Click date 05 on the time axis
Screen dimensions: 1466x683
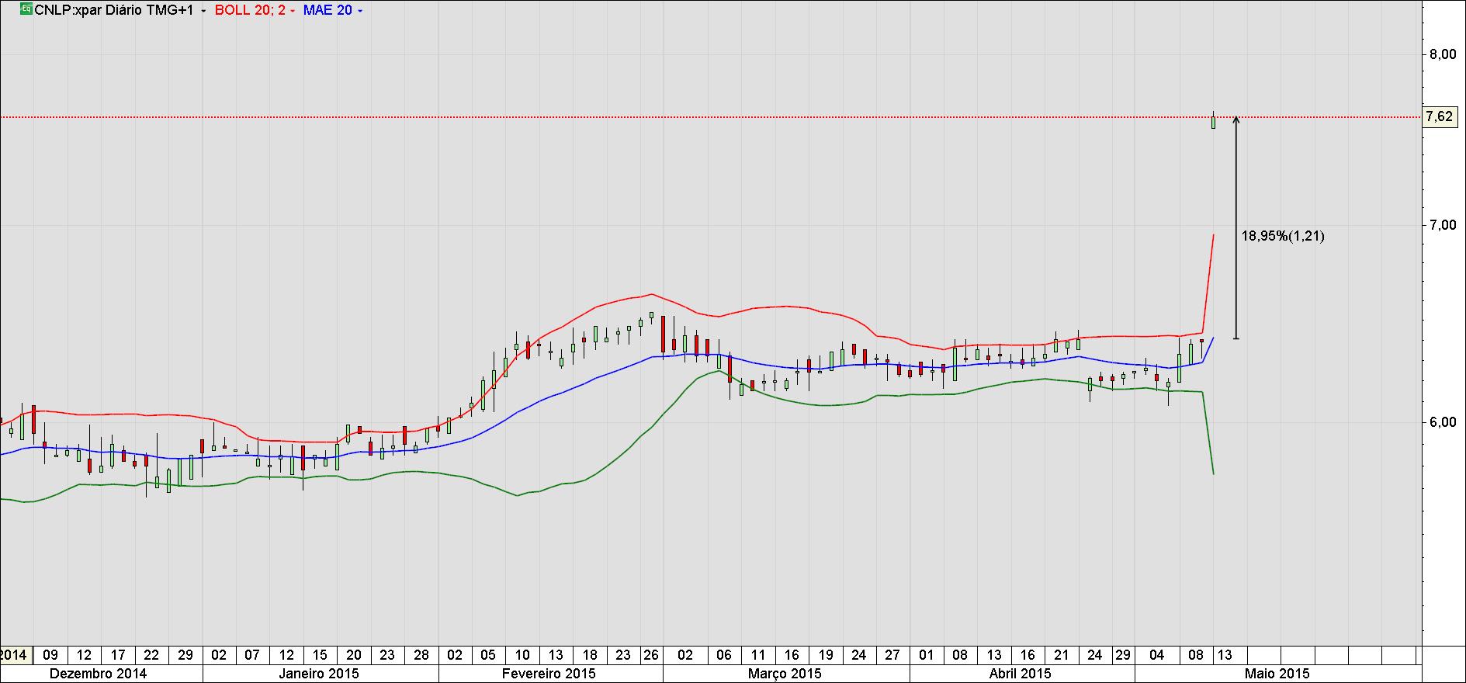pyautogui.click(x=488, y=655)
